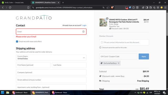This screenshot has height=95, width=168.
Task: Click the share page icon
Action: 108,8
